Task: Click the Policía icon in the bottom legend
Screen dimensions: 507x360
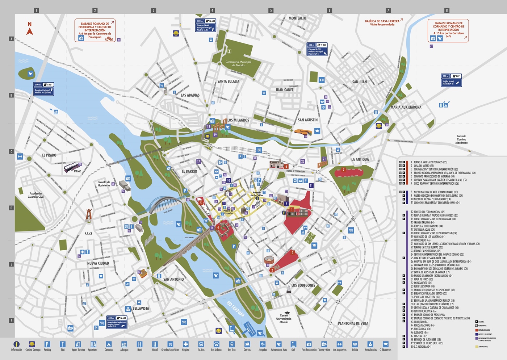Action: [x=355, y=344]
